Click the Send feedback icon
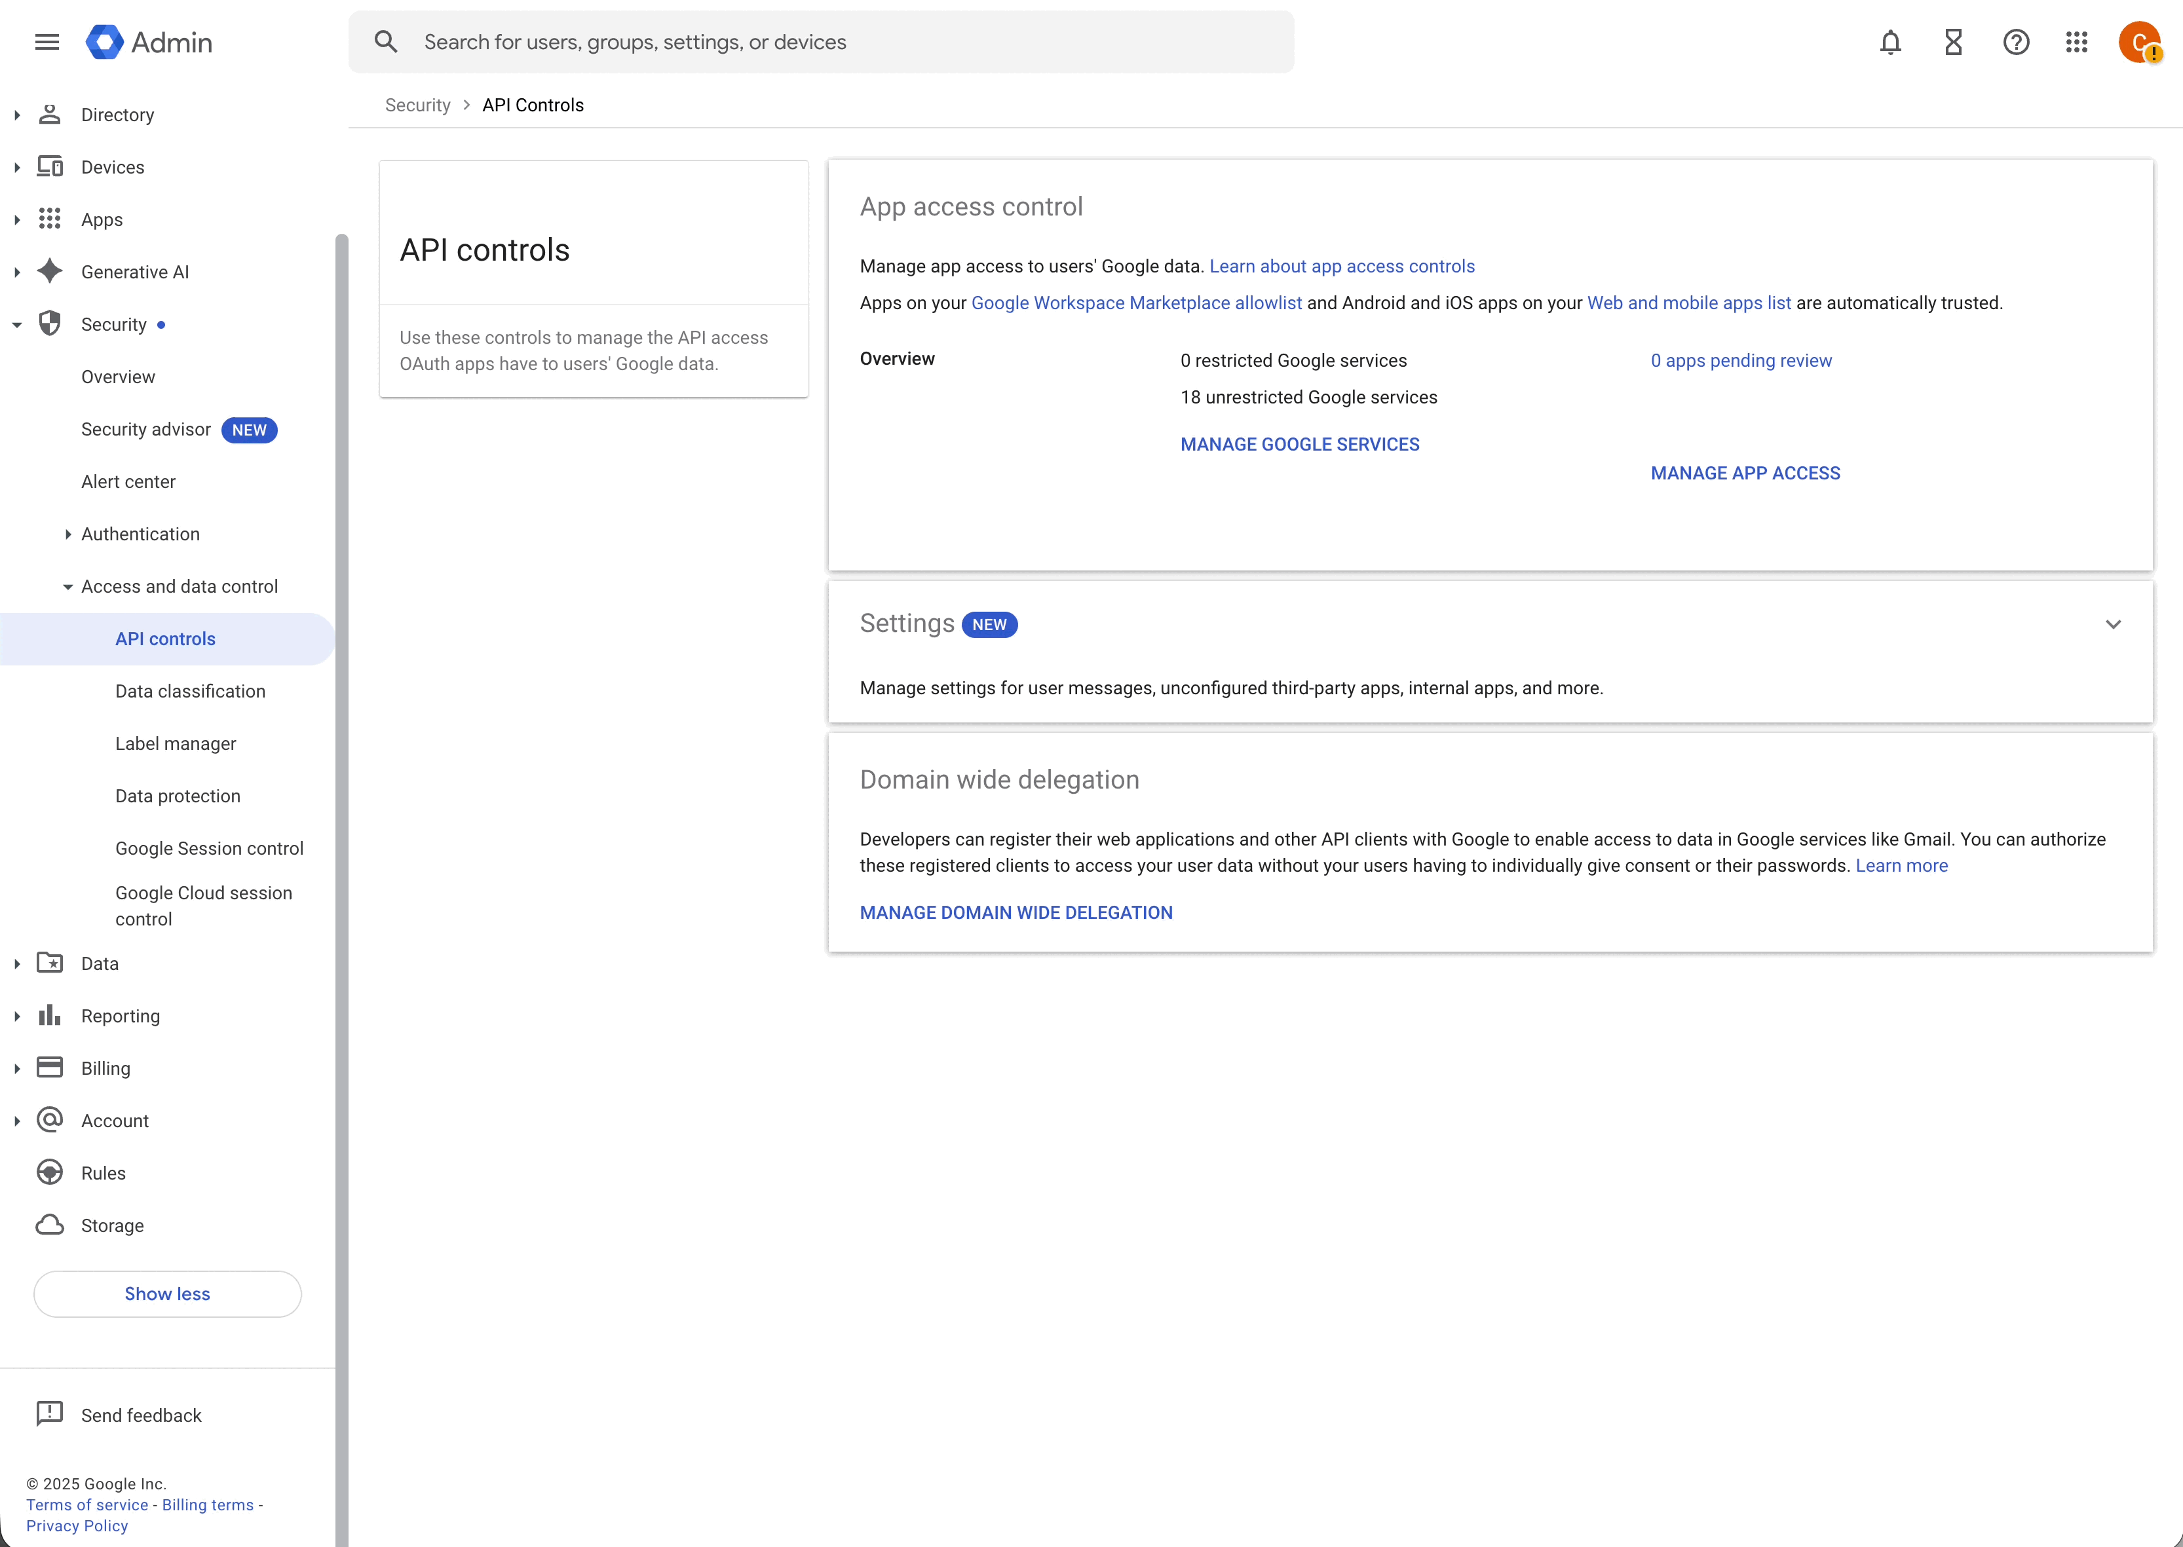This screenshot has width=2183, height=1547. point(50,1415)
